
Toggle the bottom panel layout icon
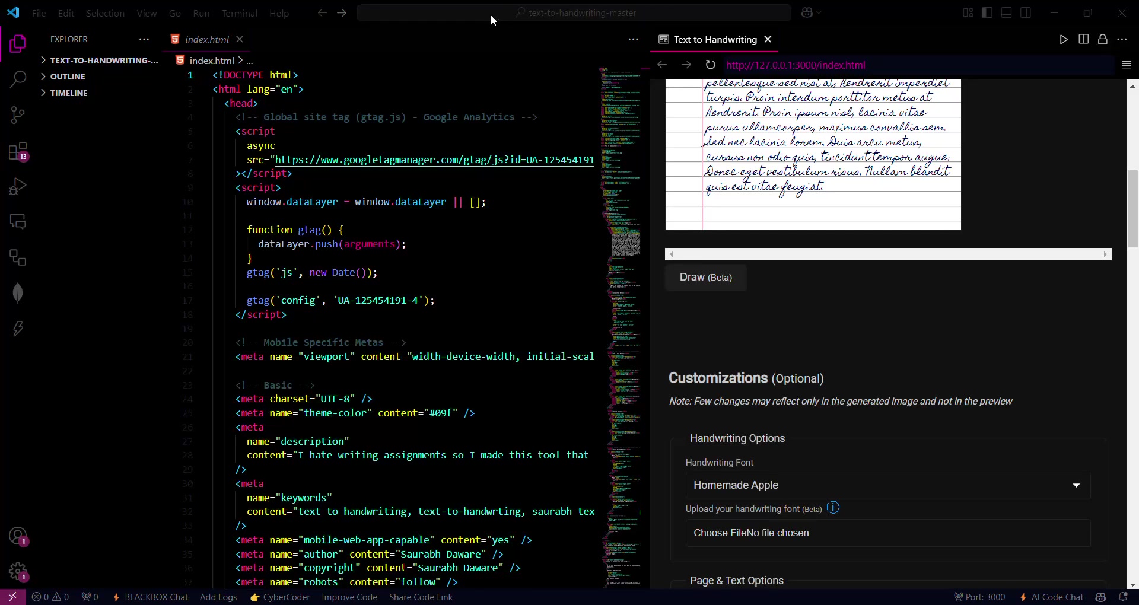point(1006,12)
